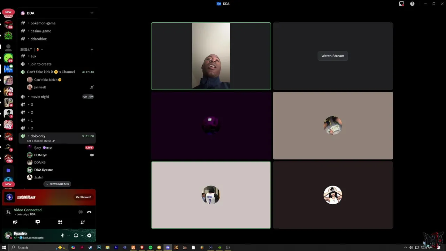The height and width of the screenshot is (251, 446).
Task: Click the LIVE badge next to fjzay
Action: pyautogui.click(x=90, y=148)
